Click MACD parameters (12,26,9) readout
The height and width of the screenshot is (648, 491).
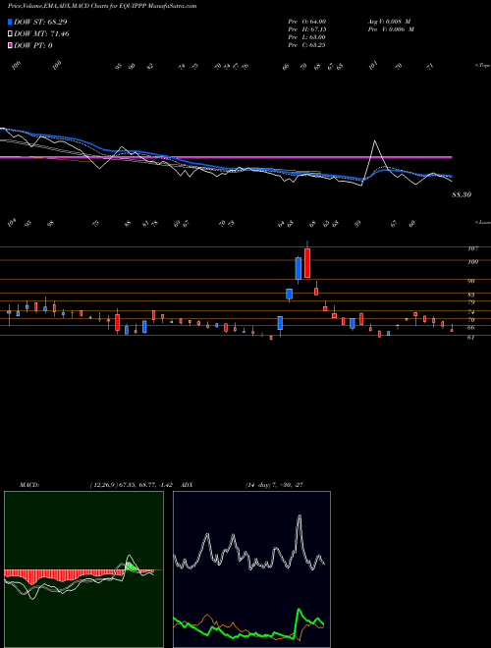131,485
